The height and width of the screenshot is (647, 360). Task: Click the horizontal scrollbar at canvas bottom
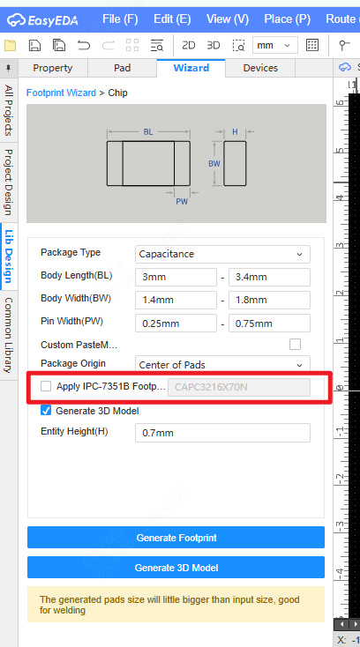pyautogui.click(x=347, y=623)
